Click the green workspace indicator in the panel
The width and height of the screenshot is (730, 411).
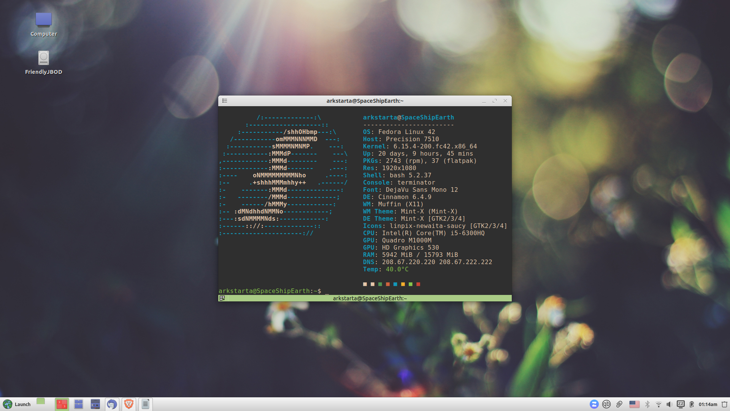click(41, 401)
